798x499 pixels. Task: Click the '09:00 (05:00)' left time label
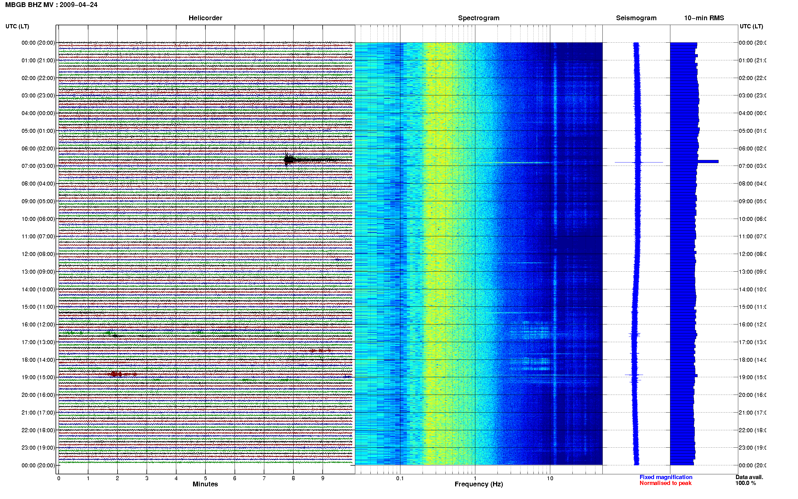[38, 201]
